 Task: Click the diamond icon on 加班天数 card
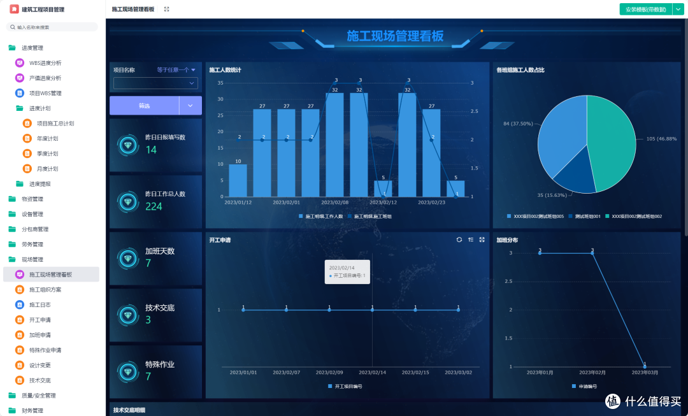(128, 259)
